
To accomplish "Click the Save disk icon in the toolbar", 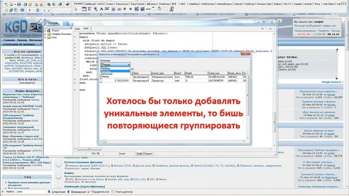I will coord(19,4).
